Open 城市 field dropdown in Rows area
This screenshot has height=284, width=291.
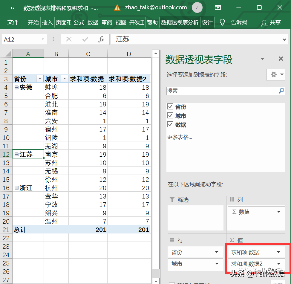(217, 264)
